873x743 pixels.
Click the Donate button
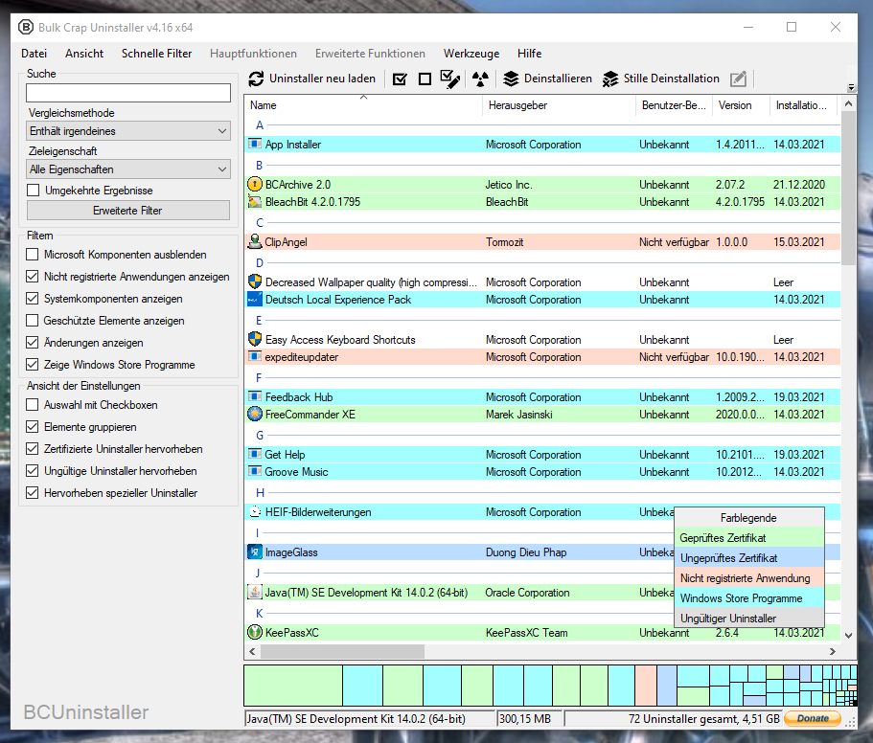[x=813, y=718]
